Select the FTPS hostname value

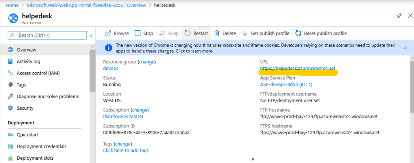tap(320, 132)
